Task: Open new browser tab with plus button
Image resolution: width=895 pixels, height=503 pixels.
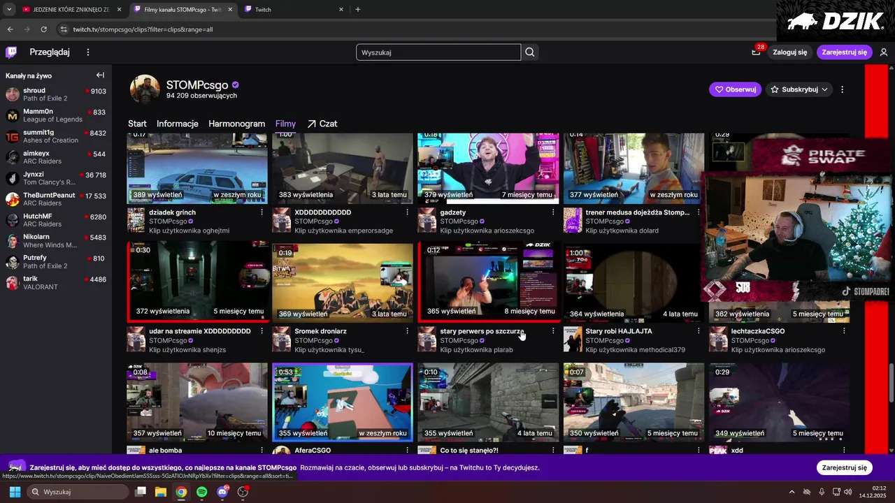Action: 358,10
